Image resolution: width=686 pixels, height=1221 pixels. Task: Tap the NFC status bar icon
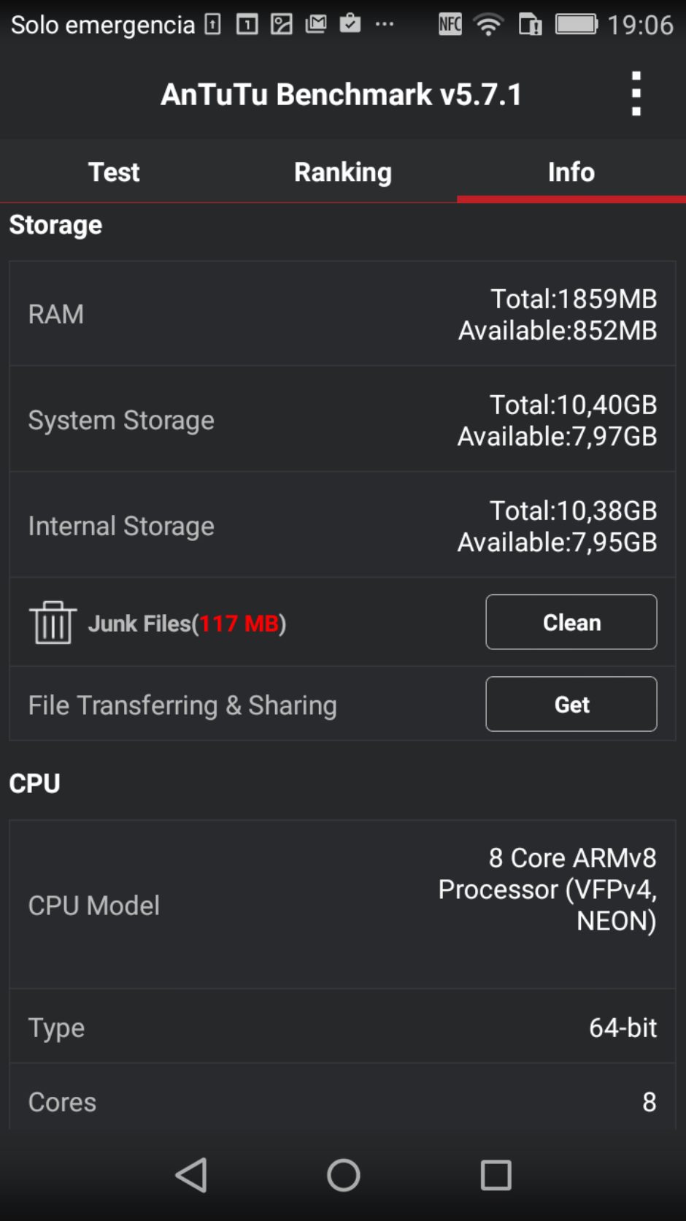[x=450, y=26]
